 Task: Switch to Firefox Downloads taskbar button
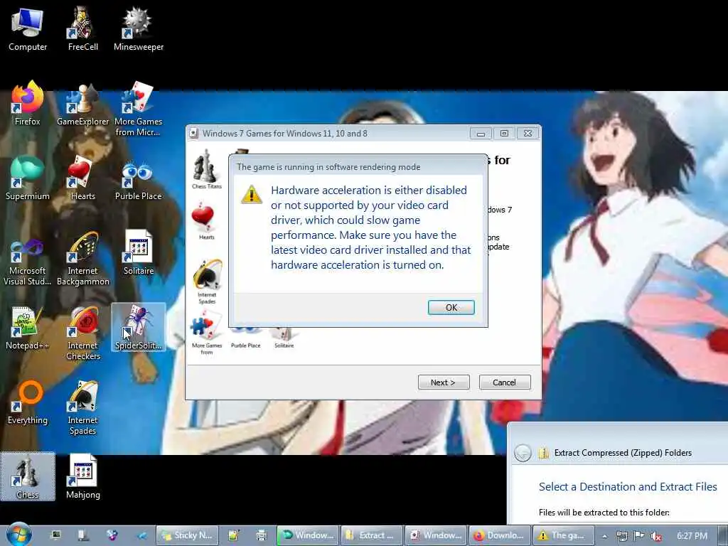(500, 535)
